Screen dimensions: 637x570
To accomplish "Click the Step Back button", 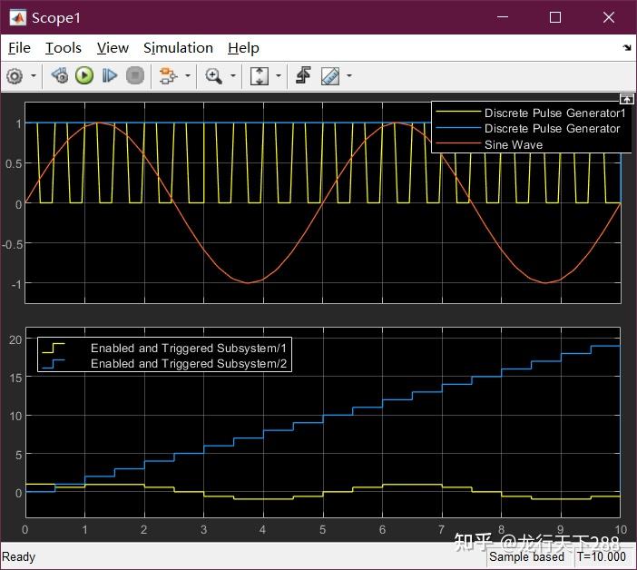I will 60,76.
